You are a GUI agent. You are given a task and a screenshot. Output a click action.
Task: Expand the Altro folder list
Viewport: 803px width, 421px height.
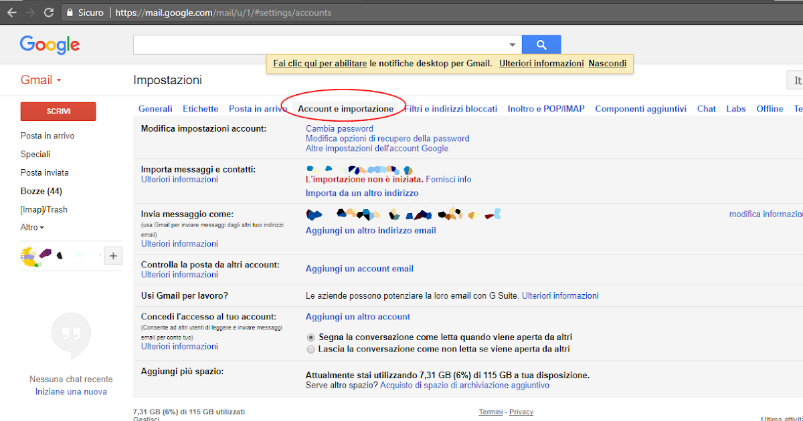pos(32,227)
